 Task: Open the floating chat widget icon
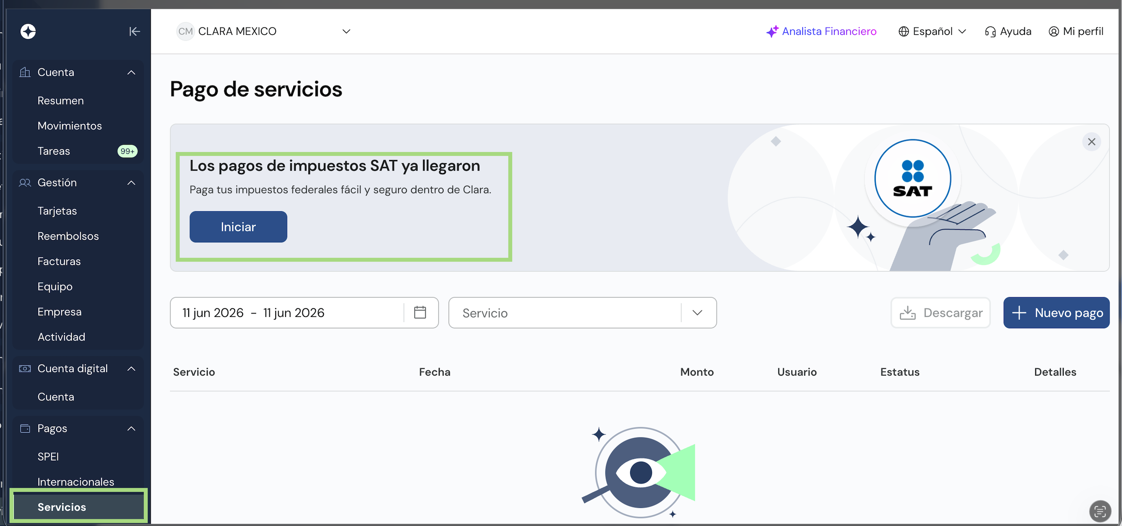pos(1100,511)
